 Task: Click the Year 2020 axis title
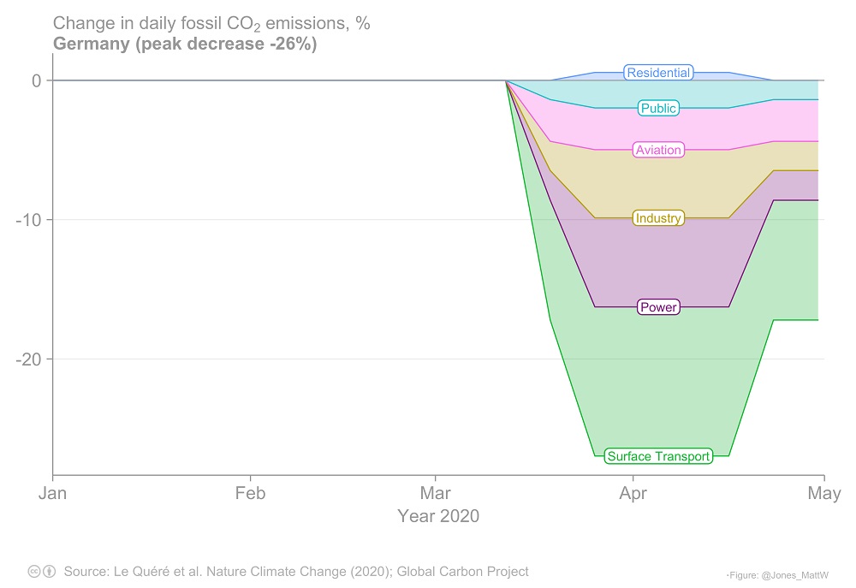(438, 516)
